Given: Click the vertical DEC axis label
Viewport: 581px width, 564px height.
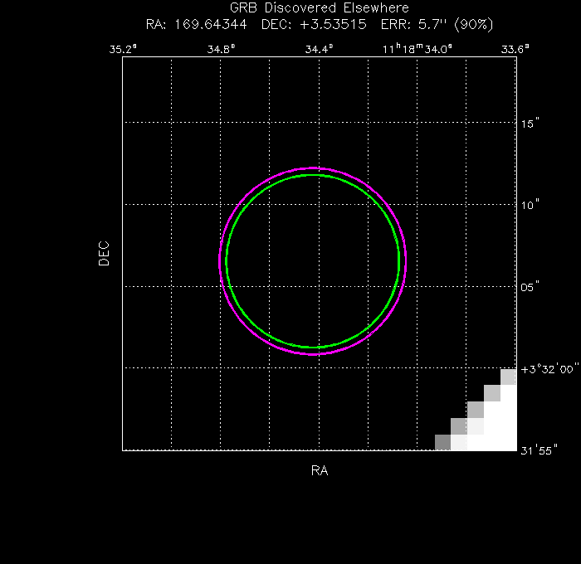Looking at the screenshot, I should point(104,253).
